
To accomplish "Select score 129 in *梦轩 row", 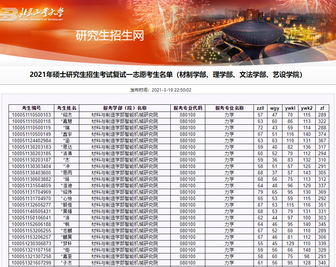I will click(x=290, y=244).
